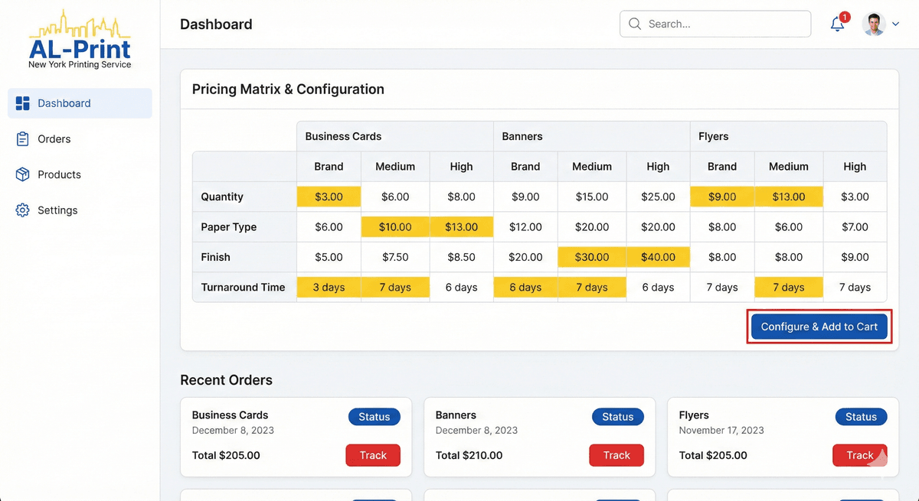Open Settings via the gear icon

click(24, 210)
